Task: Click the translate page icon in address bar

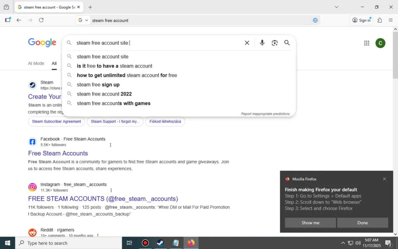Action: point(315,20)
